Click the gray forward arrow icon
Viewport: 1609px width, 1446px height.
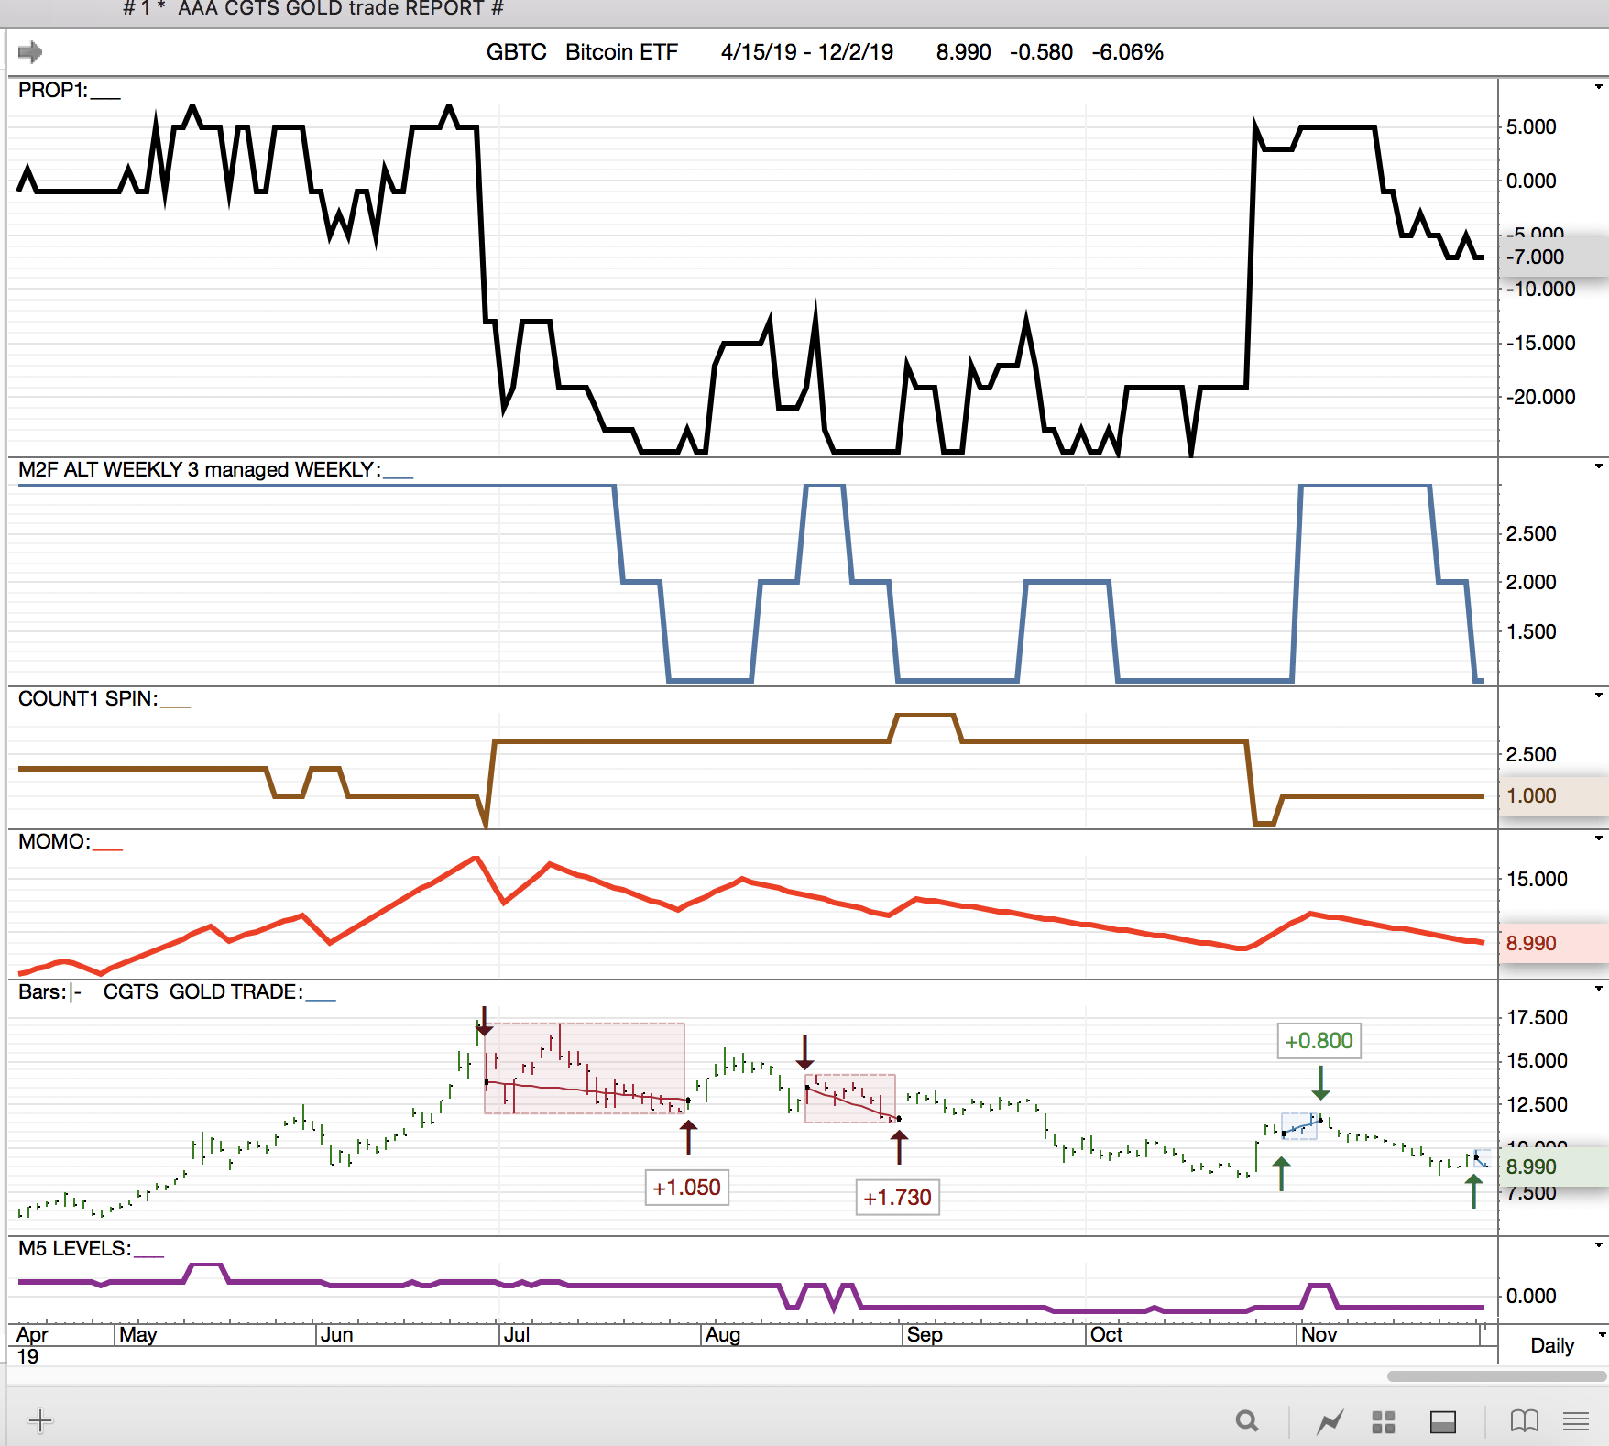(x=30, y=52)
